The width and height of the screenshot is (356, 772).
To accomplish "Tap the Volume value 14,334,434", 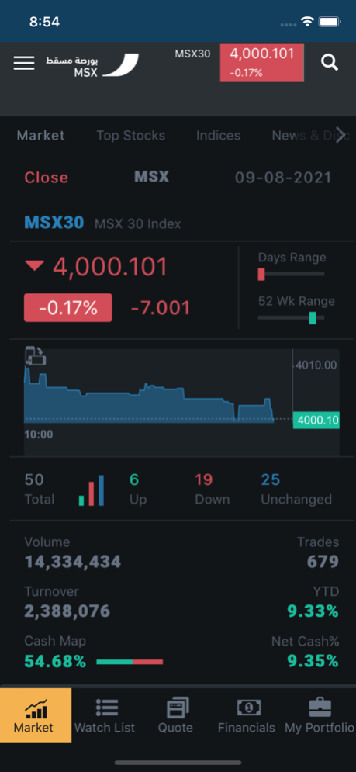I will point(73,562).
